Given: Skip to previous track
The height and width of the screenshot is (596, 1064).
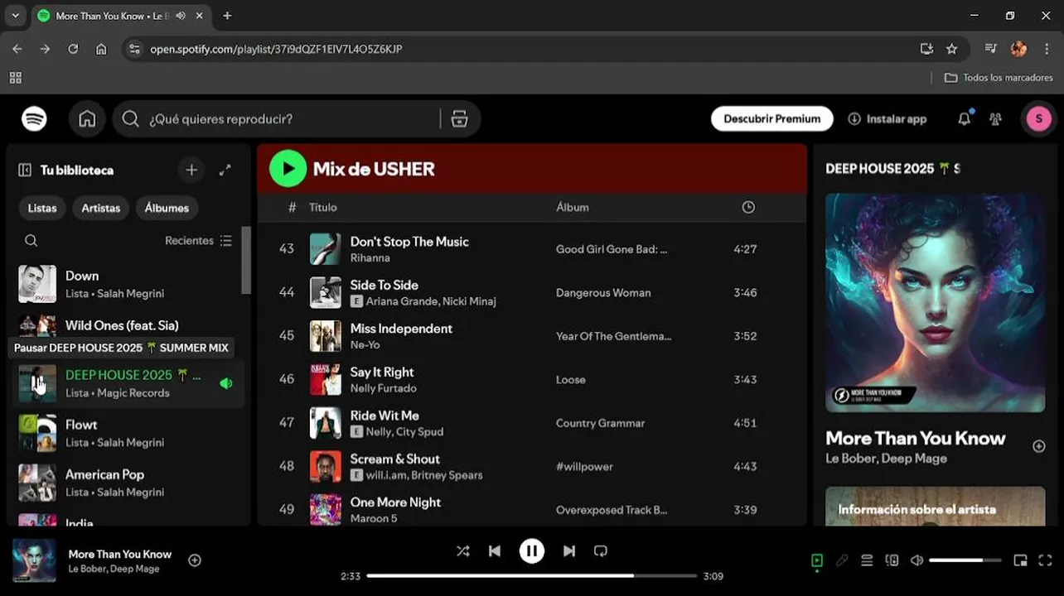Looking at the screenshot, I should [494, 551].
